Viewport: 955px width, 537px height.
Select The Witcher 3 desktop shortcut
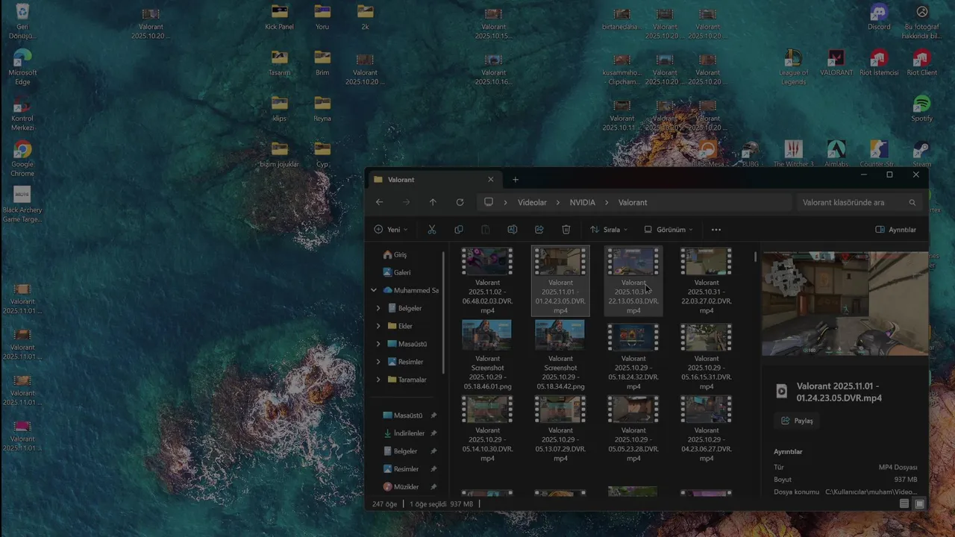(x=793, y=154)
